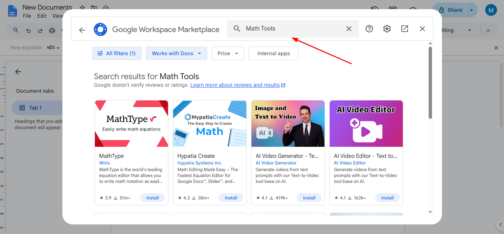This screenshot has height=234, width=504.
Task: Open All filters (1) panel
Action: pos(117,53)
